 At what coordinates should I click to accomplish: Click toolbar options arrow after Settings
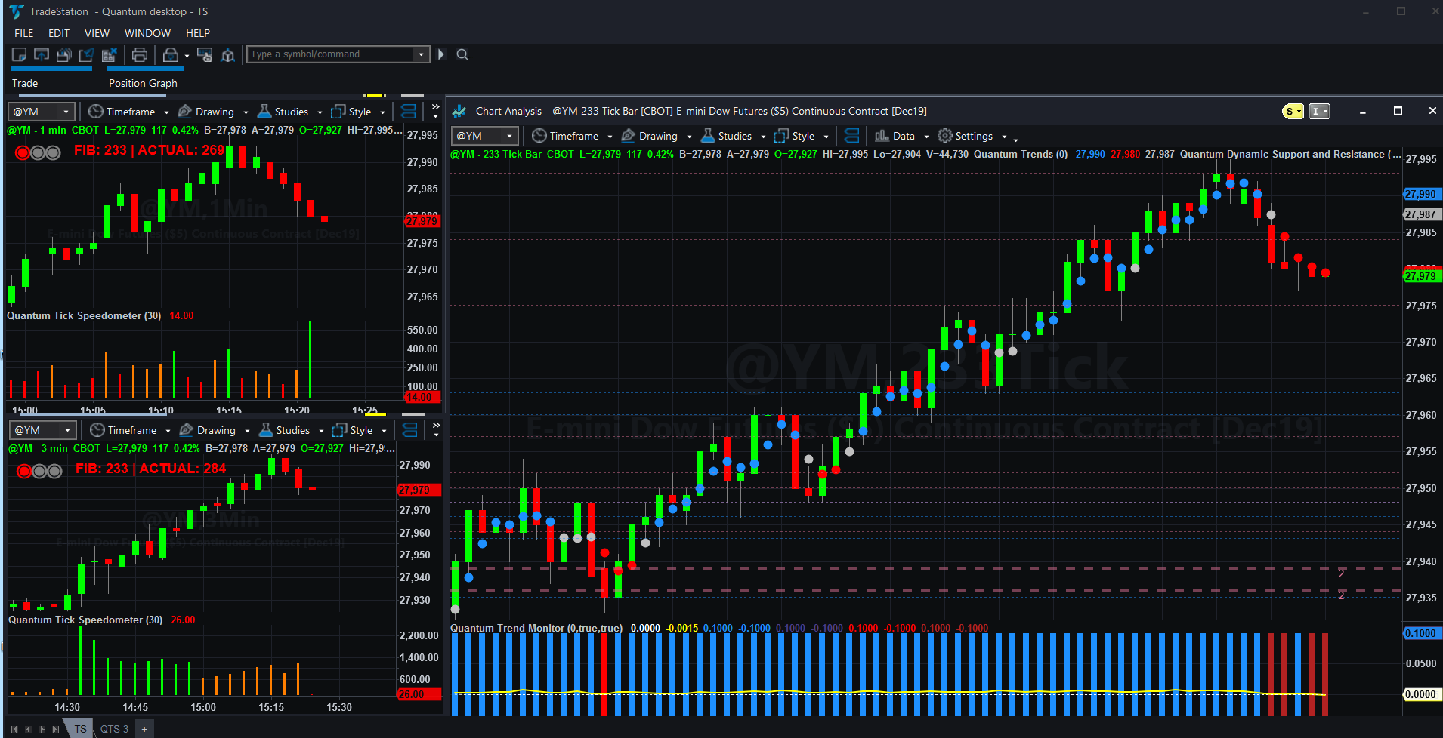[x=1015, y=140]
